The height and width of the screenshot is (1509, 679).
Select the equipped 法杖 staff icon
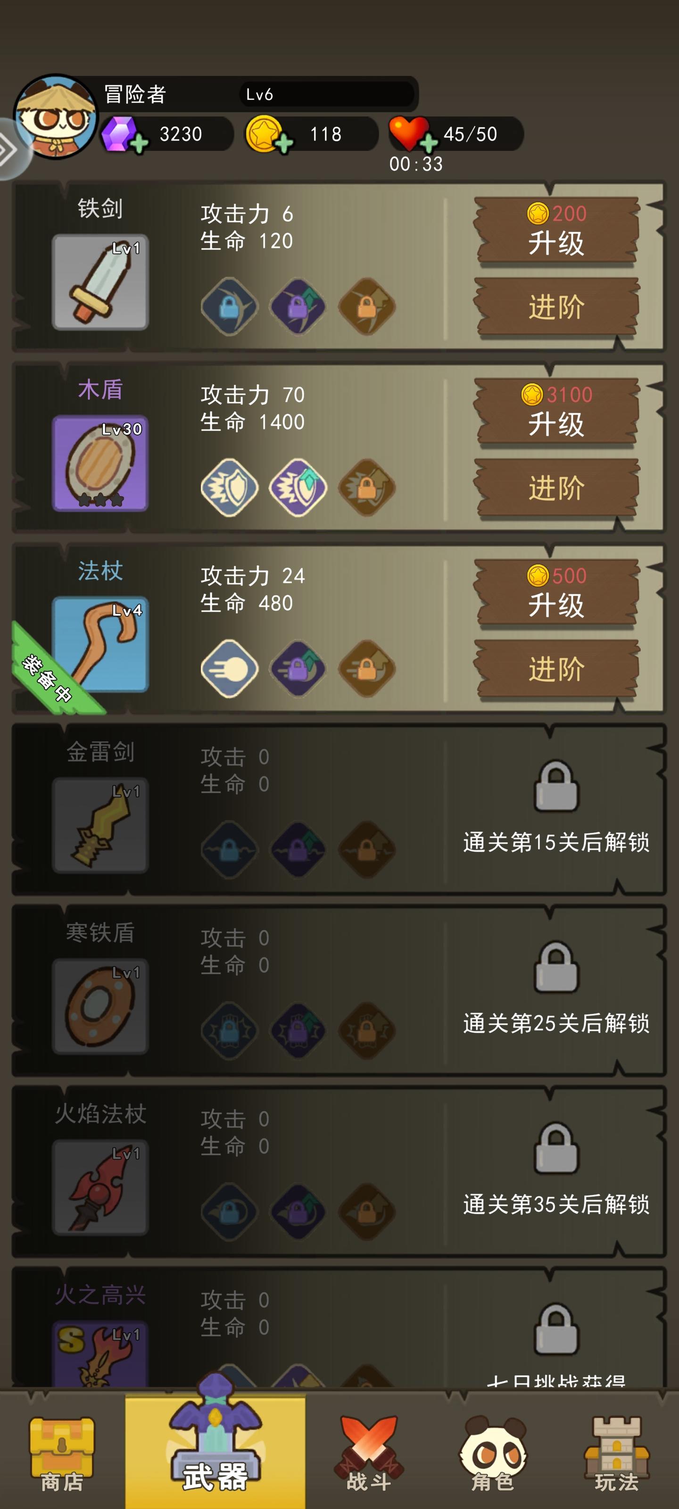tap(100, 644)
